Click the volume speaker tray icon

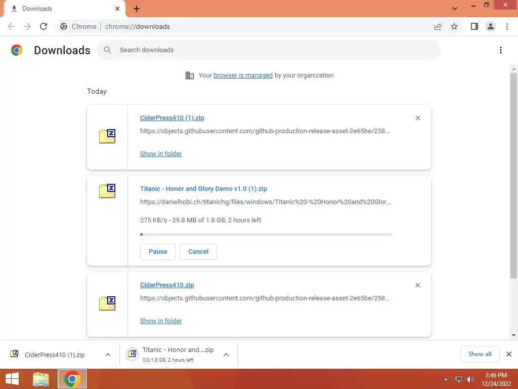coord(470,379)
